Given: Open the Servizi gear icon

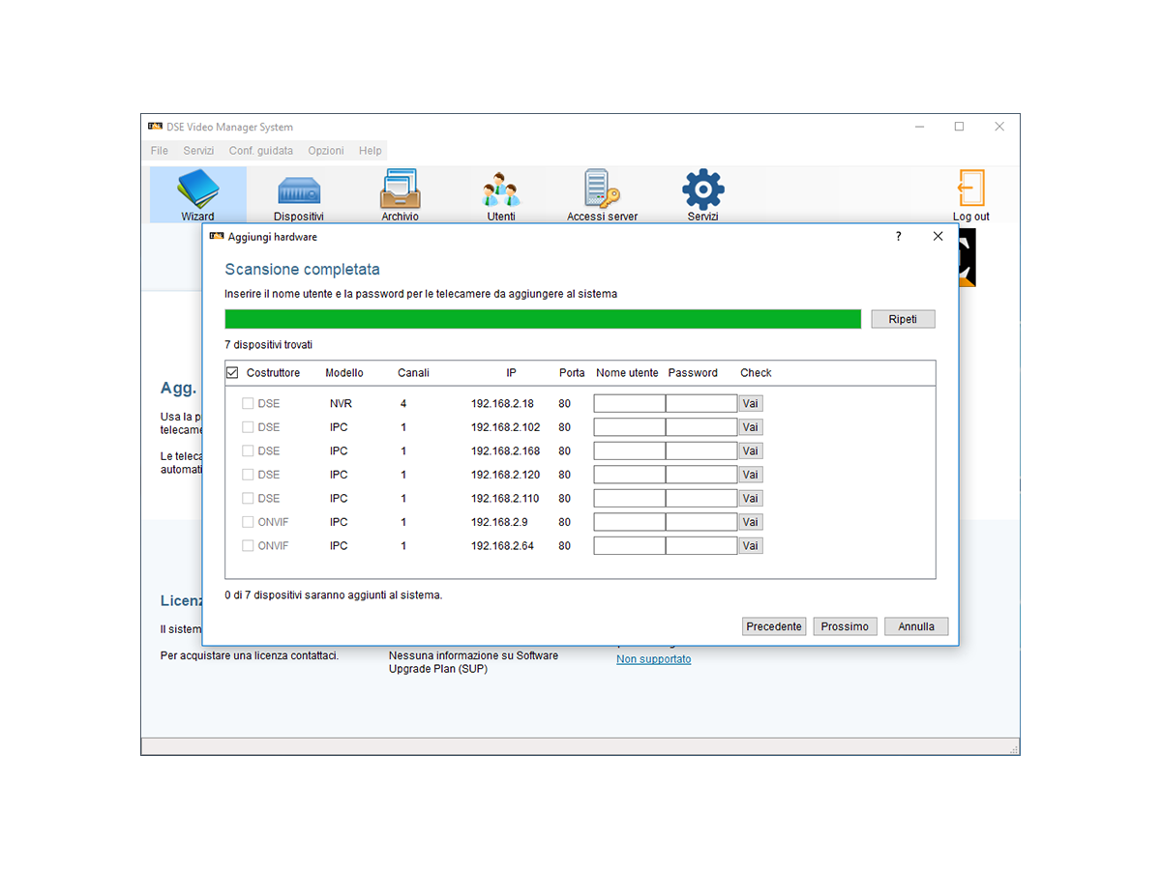Looking at the screenshot, I should point(703,191).
